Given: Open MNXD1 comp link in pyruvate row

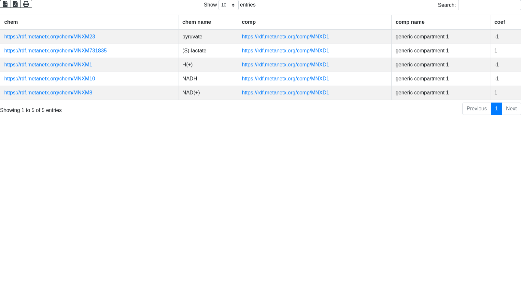Looking at the screenshot, I should point(285,37).
